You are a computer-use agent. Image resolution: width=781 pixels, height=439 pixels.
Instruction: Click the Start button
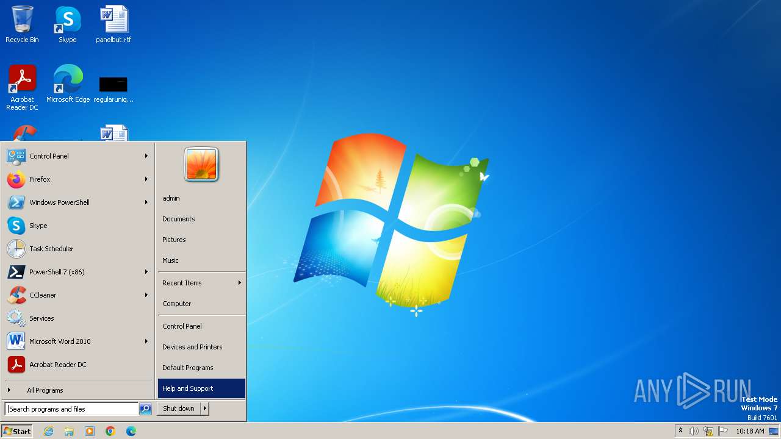point(17,431)
